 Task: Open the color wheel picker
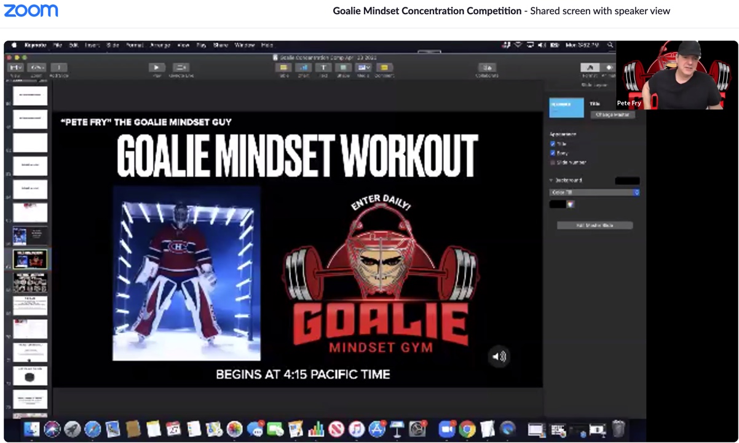pyautogui.click(x=571, y=205)
